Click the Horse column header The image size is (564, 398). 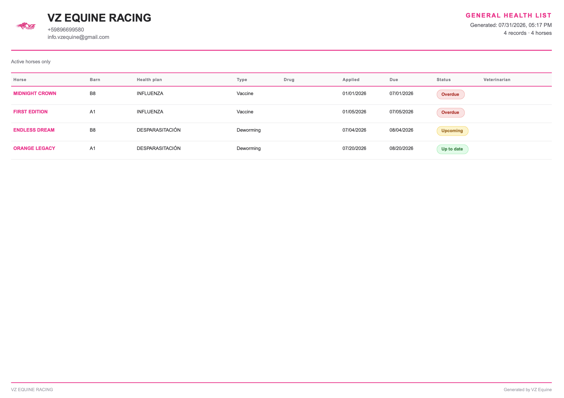20,80
